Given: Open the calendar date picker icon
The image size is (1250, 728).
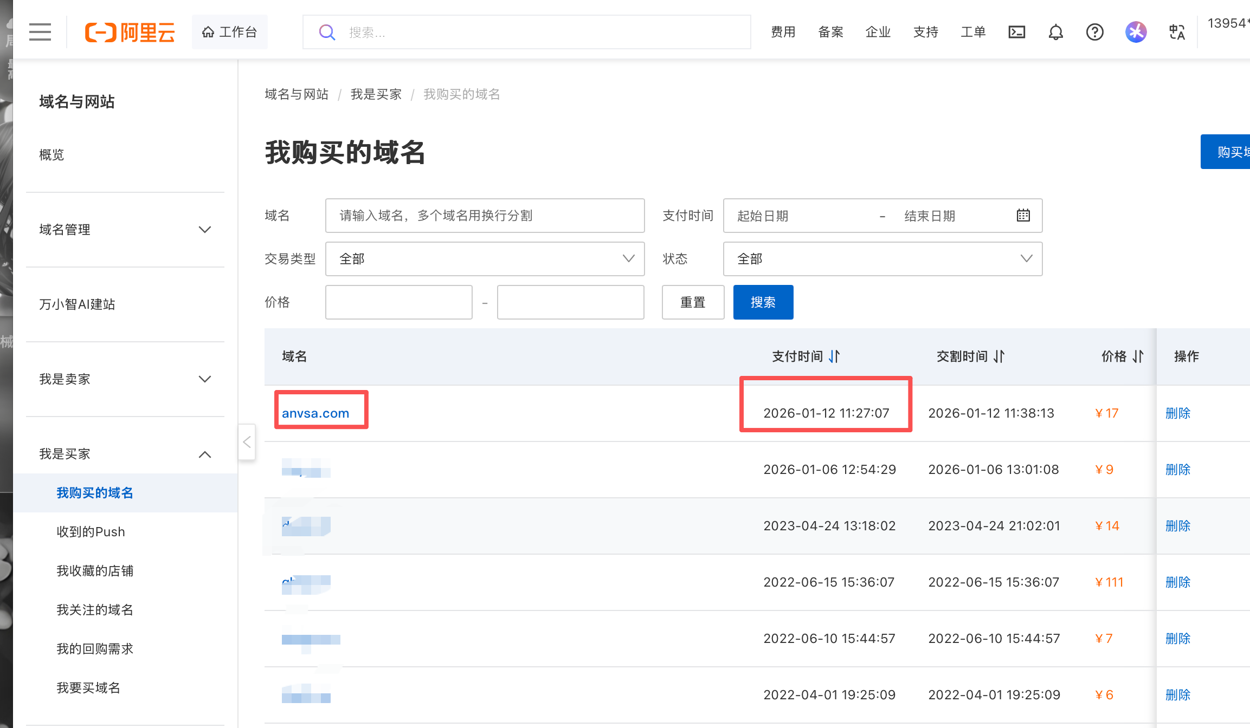Looking at the screenshot, I should pyautogui.click(x=1023, y=215).
